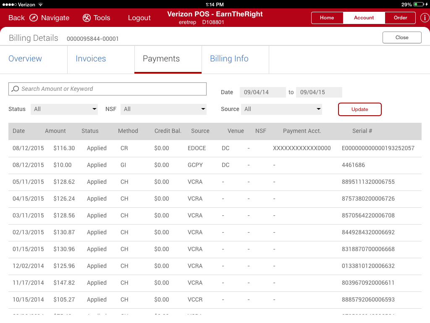This screenshot has width=430, height=323.
Task: Sort by the Date column header
Action: tap(18, 131)
